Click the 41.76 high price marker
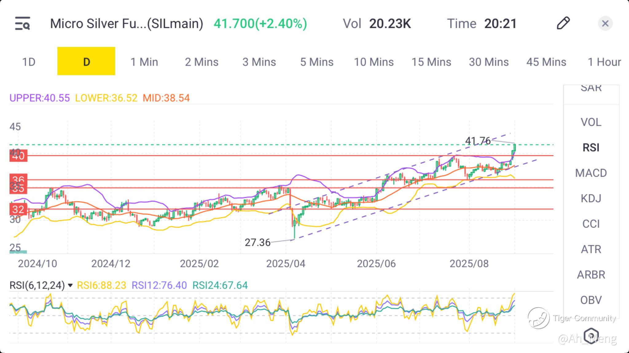Viewport: 629px width, 353px height. tap(478, 141)
